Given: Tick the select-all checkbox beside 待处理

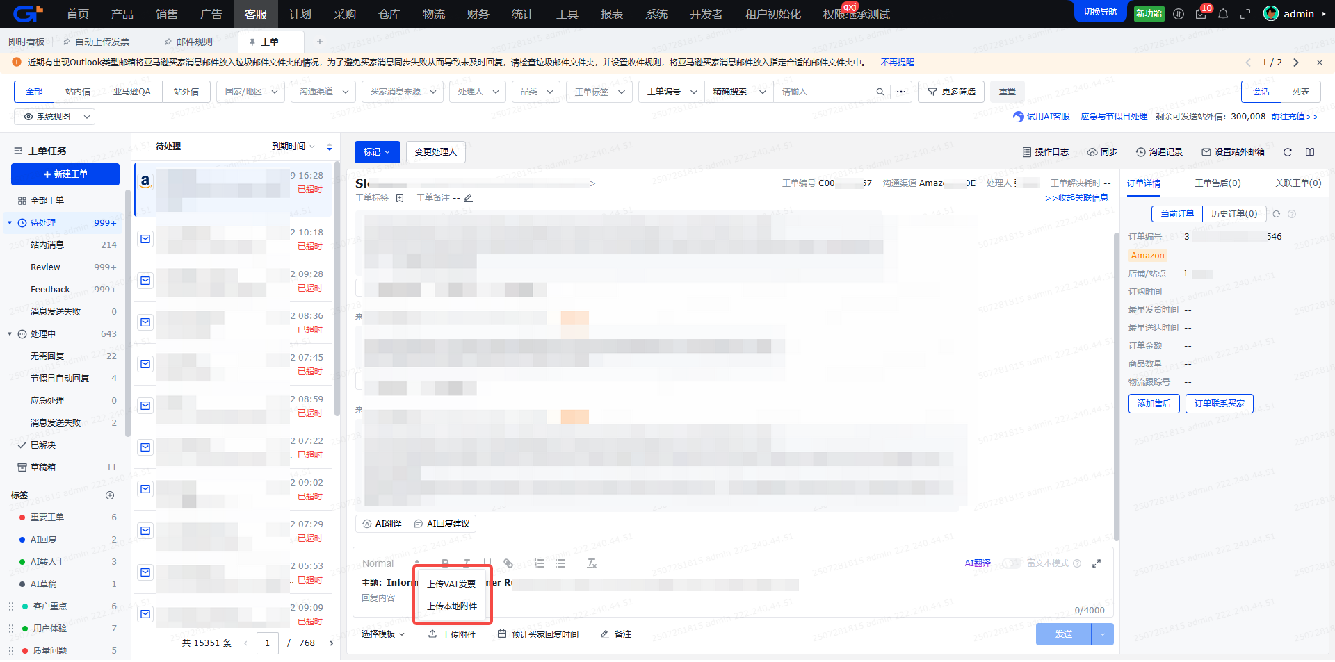Looking at the screenshot, I should pyautogui.click(x=145, y=147).
